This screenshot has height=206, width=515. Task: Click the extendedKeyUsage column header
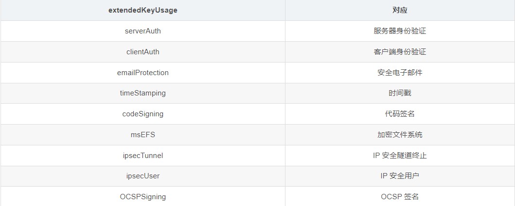point(142,10)
